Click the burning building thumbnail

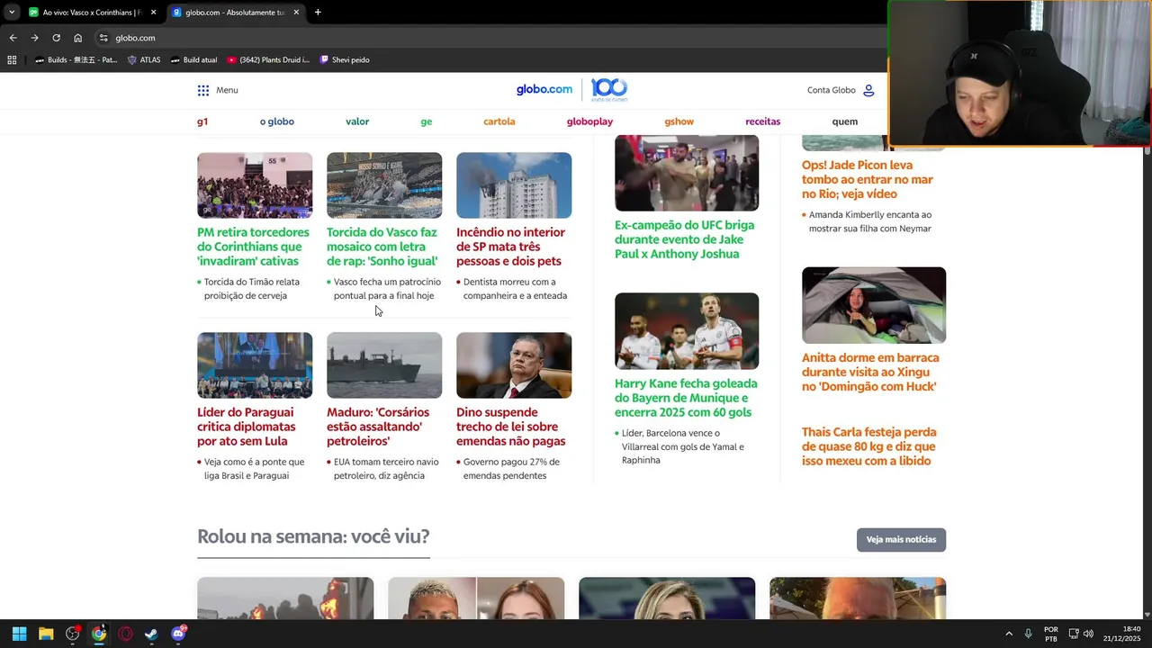point(514,185)
